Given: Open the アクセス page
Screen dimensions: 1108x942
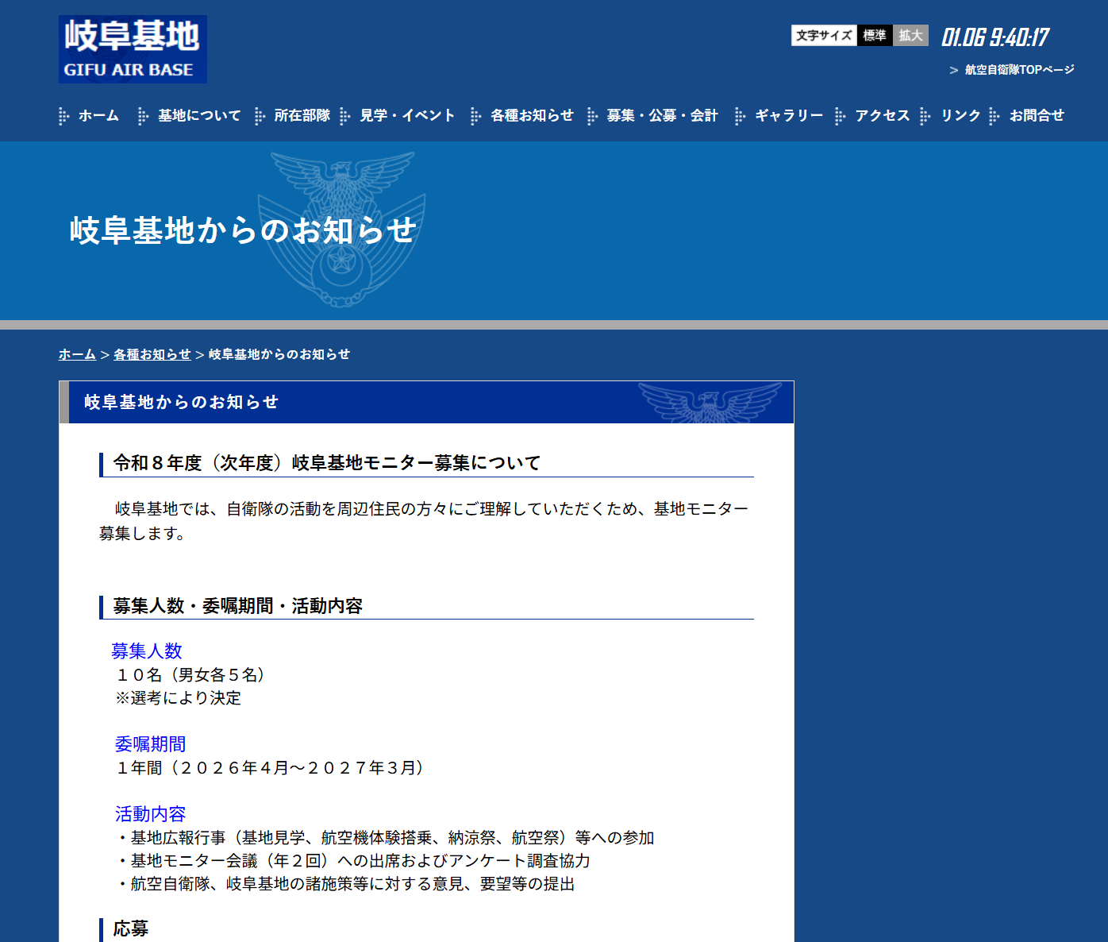Looking at the screenshot, I should (x=882, y=116).
